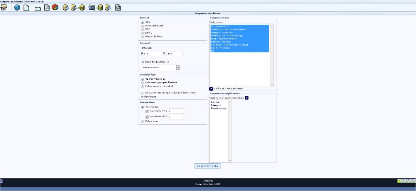Click the blue info summary icon
The height and width of the screenshot is (191, 416).
[17, 8]
